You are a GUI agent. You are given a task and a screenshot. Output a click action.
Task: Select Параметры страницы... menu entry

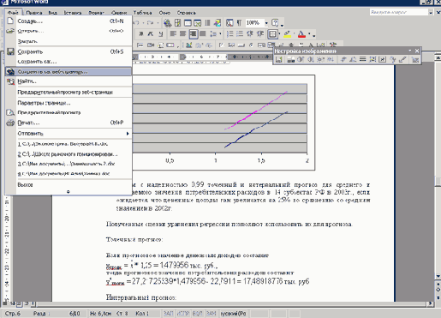tap(44, 103)
